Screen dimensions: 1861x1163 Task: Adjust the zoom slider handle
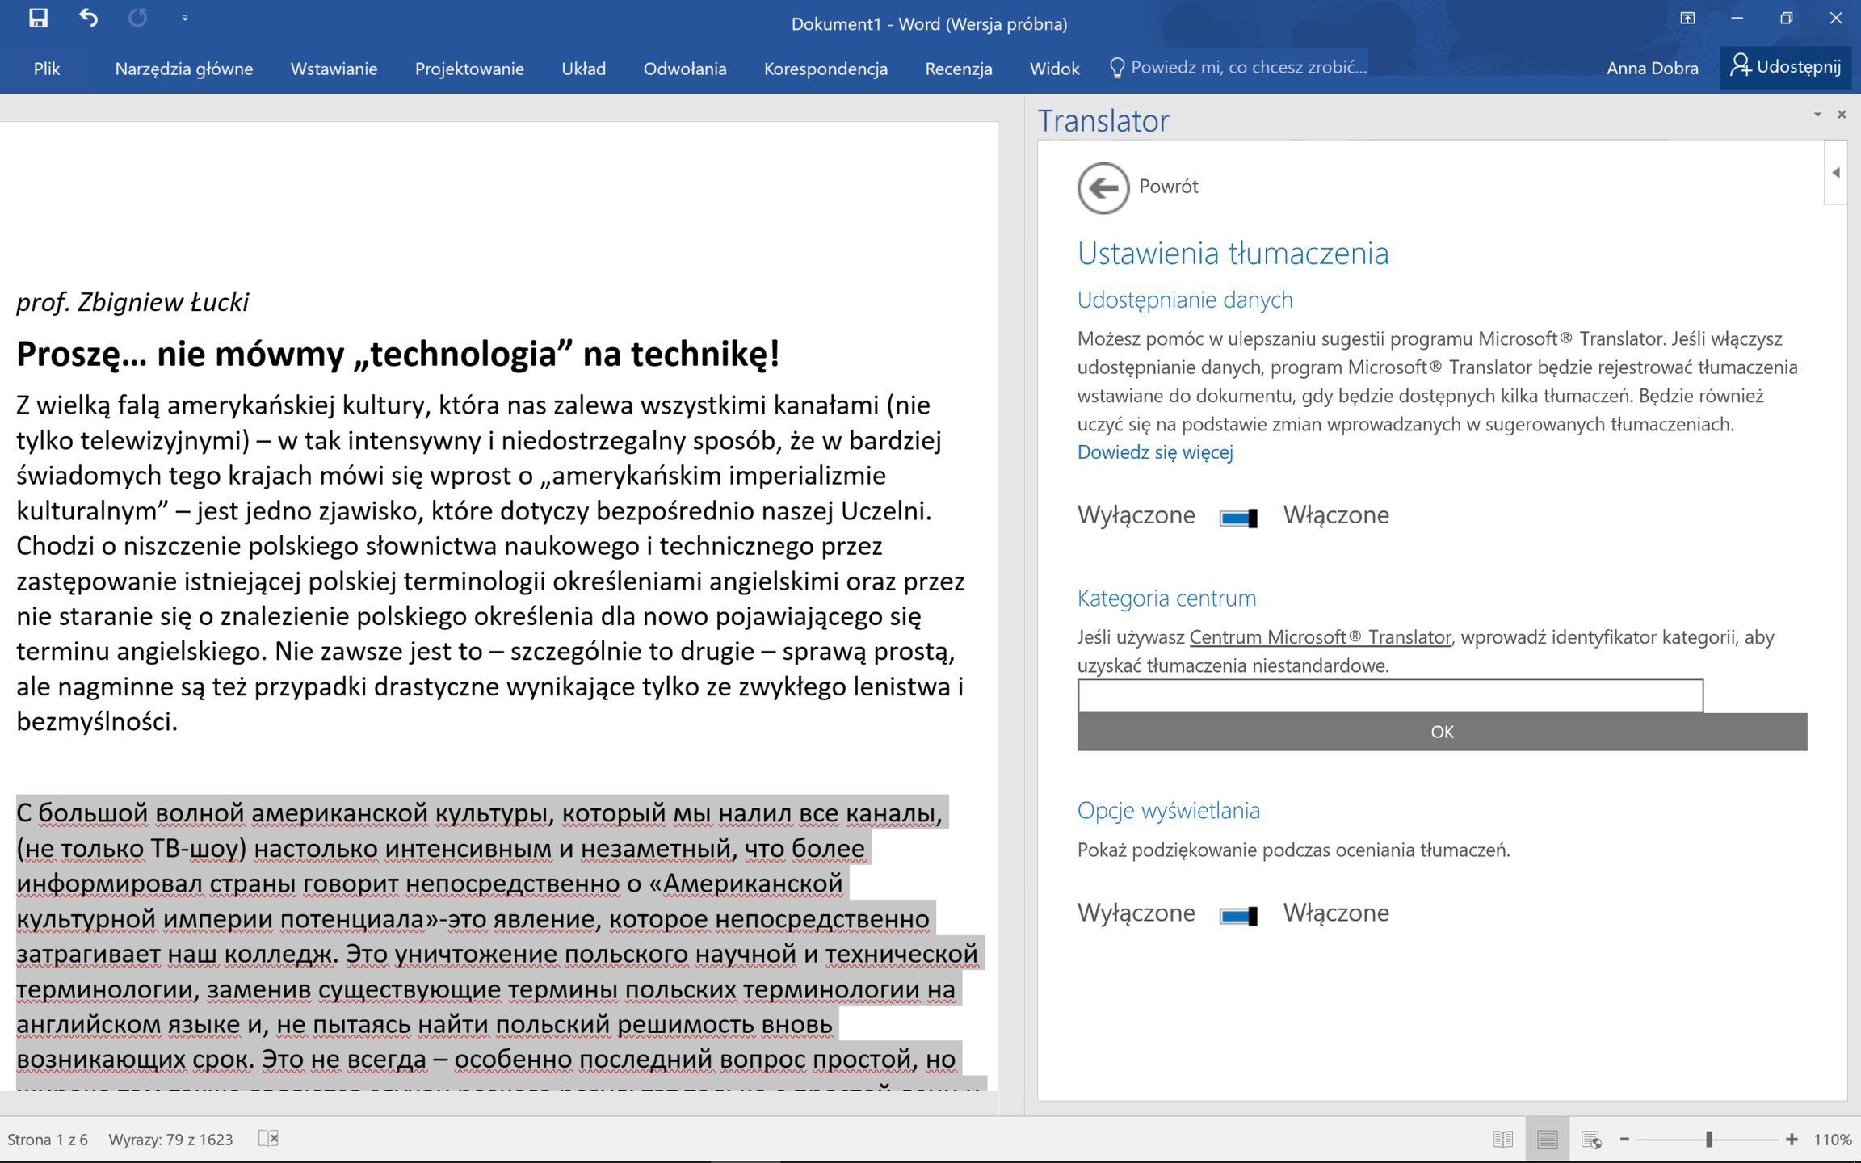tap(1709, 1139)
